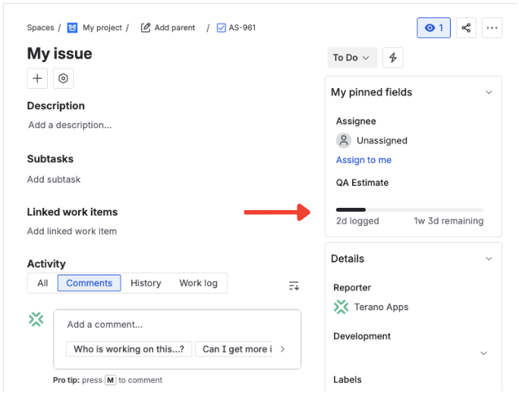The width and height of the screenshot is (519, 402).
Task: Click the Assign to me link
Action: 363,160
